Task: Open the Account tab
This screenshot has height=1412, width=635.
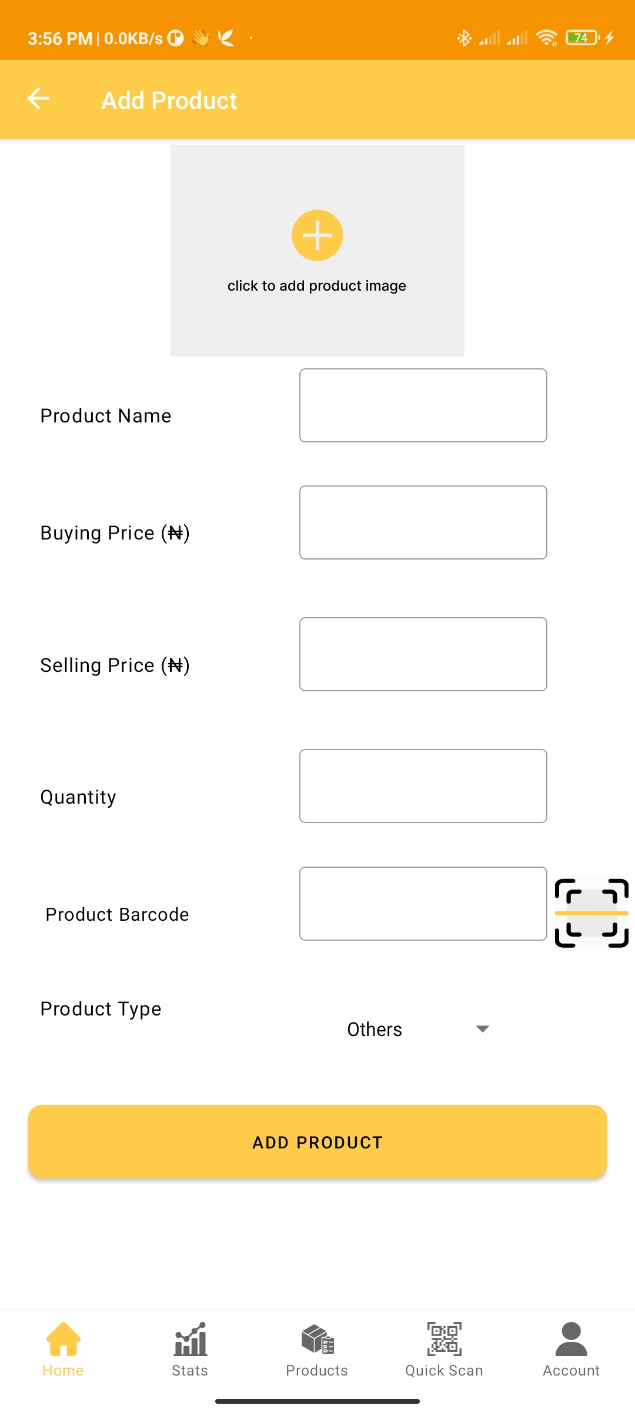Action: [571, 1349]
